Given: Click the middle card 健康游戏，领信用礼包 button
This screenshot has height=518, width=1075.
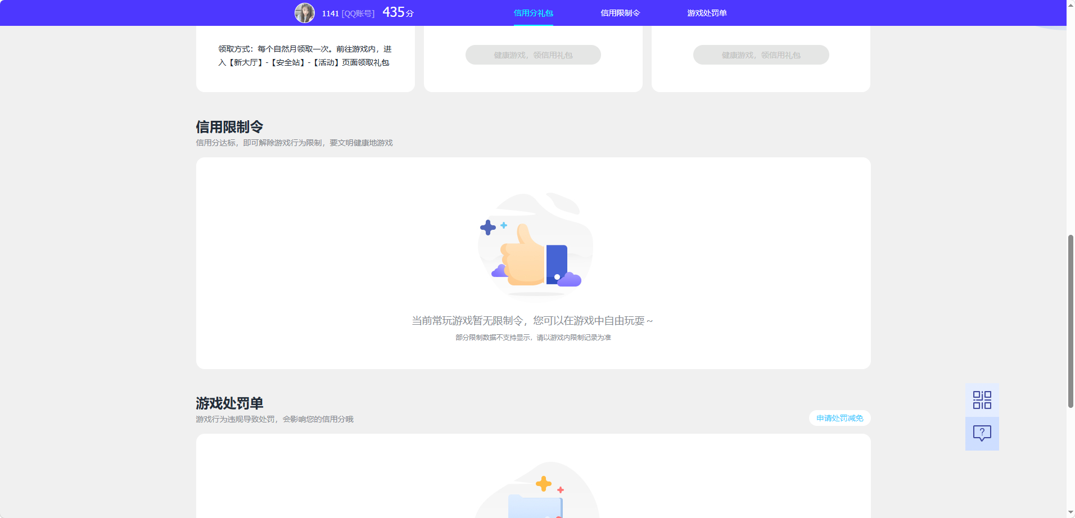Looking at the screenshot, I should click(533, 55).
